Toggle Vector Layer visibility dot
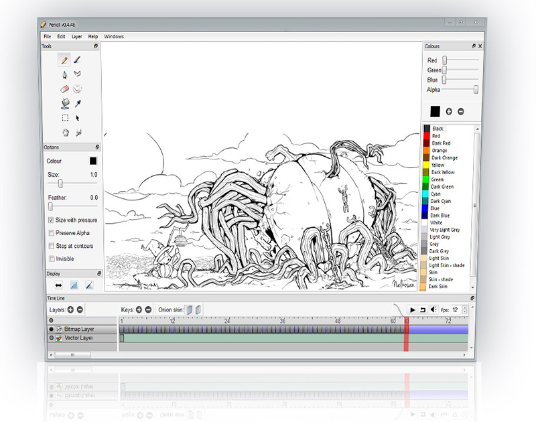The width and height of the screenshot is (536, 422). (52, 338)
